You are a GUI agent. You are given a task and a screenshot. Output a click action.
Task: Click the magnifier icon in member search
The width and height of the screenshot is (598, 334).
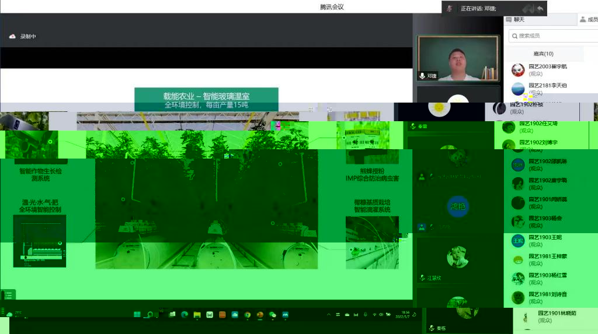(x=514, y=36)
